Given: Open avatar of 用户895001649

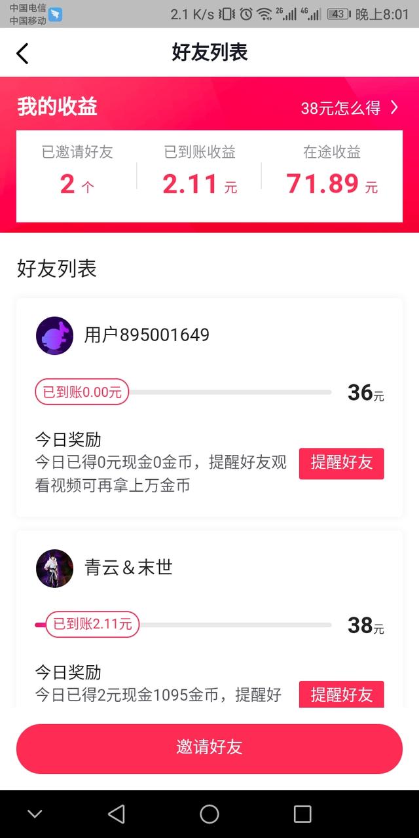Looking at the screenshot, I should [54, 336].
